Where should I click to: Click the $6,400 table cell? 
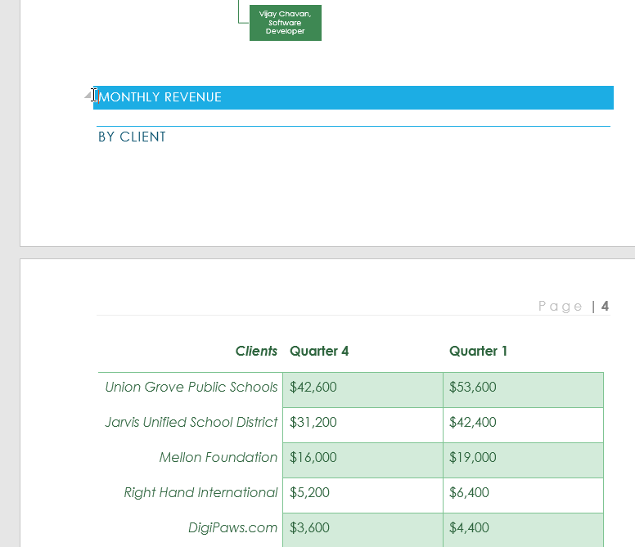pyautogui.click(x=470, y=493)
